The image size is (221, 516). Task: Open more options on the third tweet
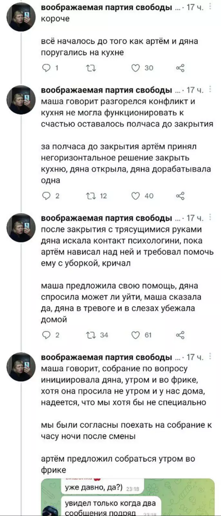click(210, 217)
